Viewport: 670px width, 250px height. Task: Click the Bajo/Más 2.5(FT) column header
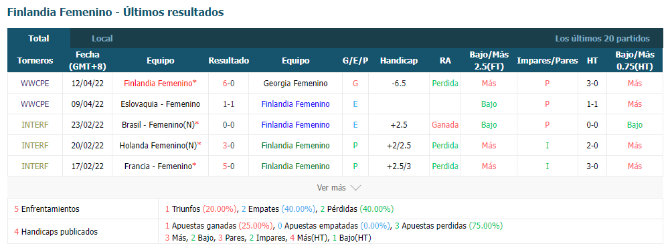point(489,61)
